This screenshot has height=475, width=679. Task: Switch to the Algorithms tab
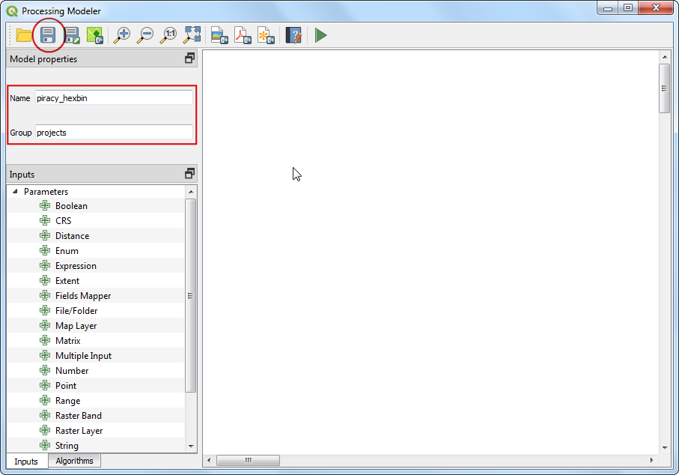point(74,461)
